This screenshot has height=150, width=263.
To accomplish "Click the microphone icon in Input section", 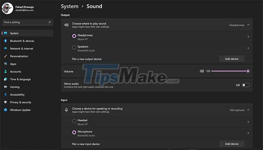I will click(x=66, y=110).
